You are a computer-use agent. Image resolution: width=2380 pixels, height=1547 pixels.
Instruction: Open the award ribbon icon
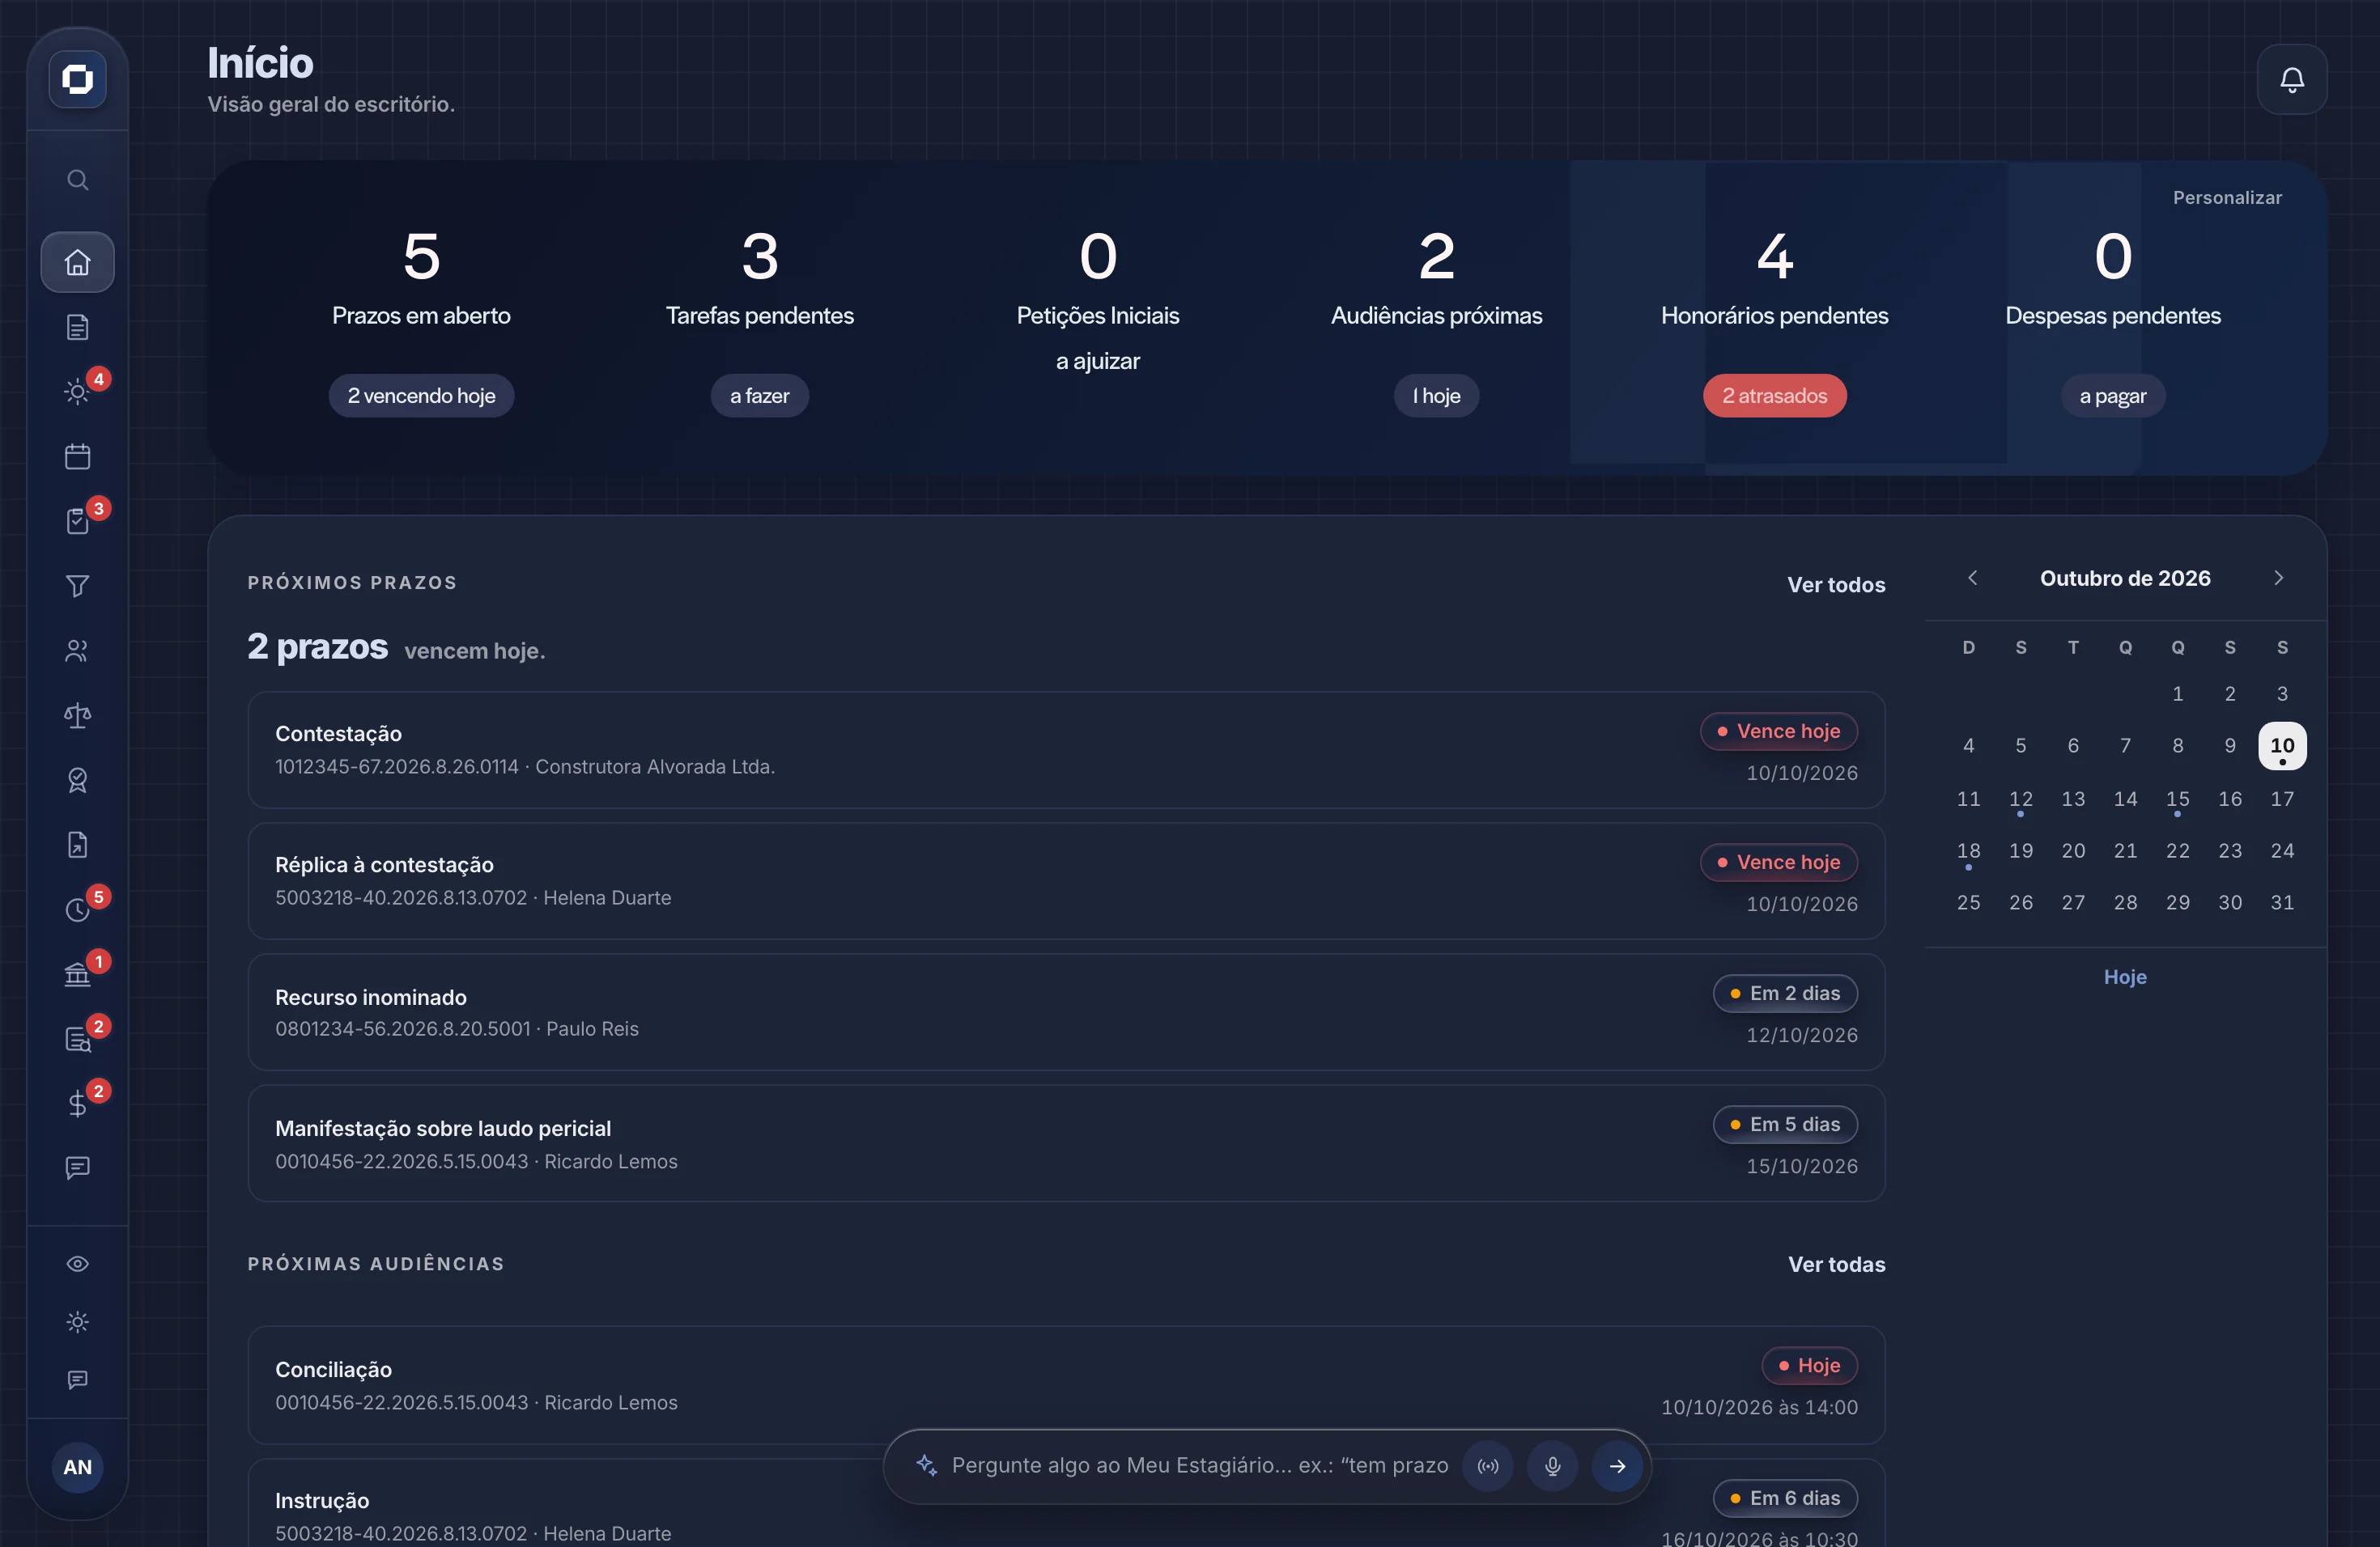pyautogui.click(x=77, y=779)
